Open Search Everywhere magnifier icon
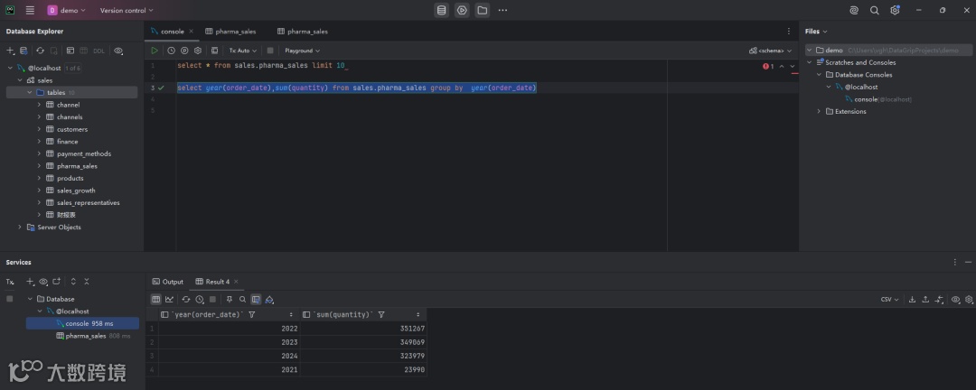This screenshot has width=976, height=390. (x=874, y=10)
